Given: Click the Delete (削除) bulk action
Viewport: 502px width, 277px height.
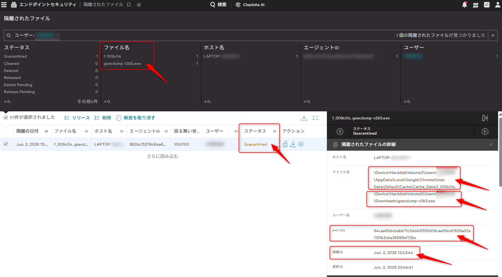Looking at the screenshot, I should 103,118.
